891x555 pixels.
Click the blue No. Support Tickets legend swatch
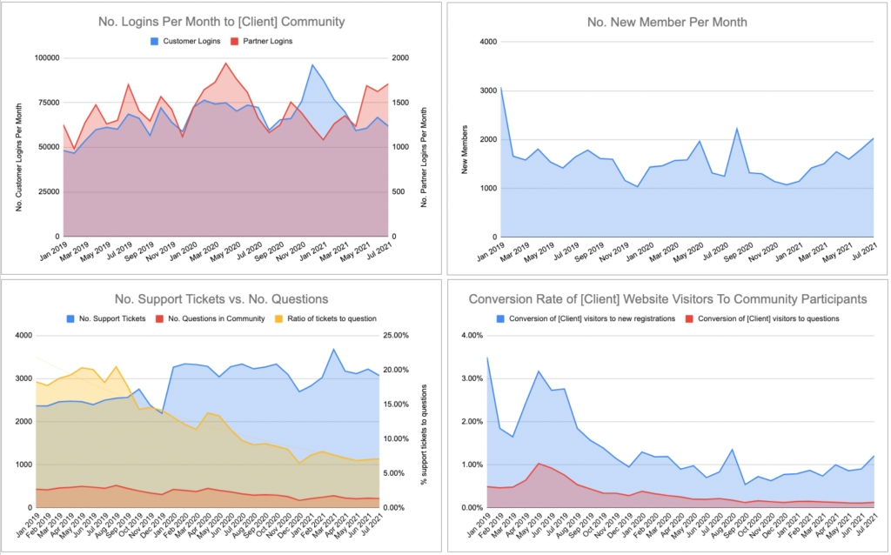(70, 318)
